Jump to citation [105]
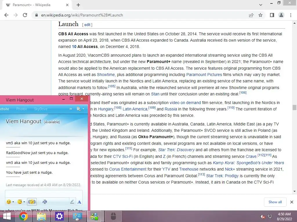 point(112,86)
